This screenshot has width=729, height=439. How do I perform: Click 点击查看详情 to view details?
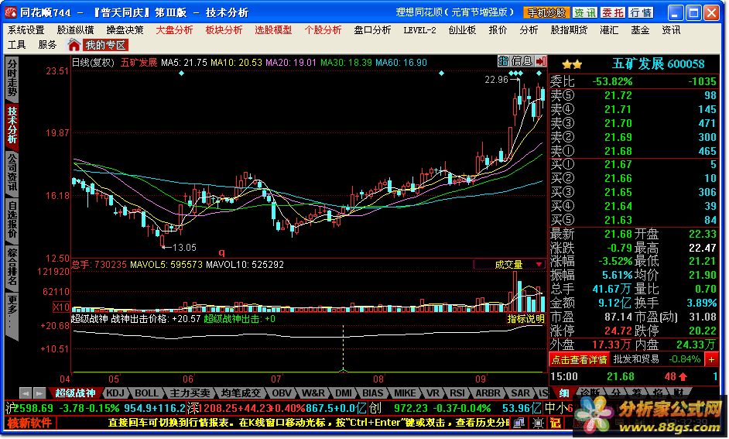point(580,359)
